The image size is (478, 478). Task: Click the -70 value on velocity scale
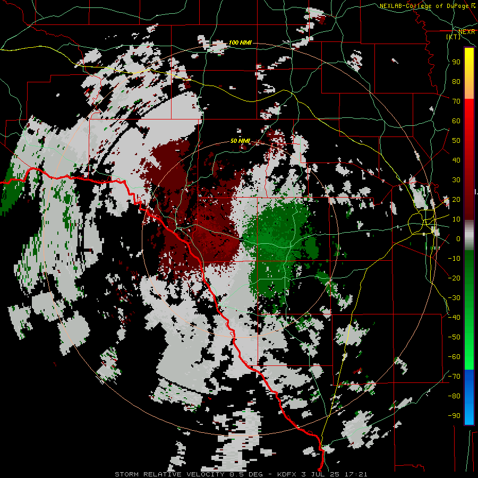click(x=454, y=377)
